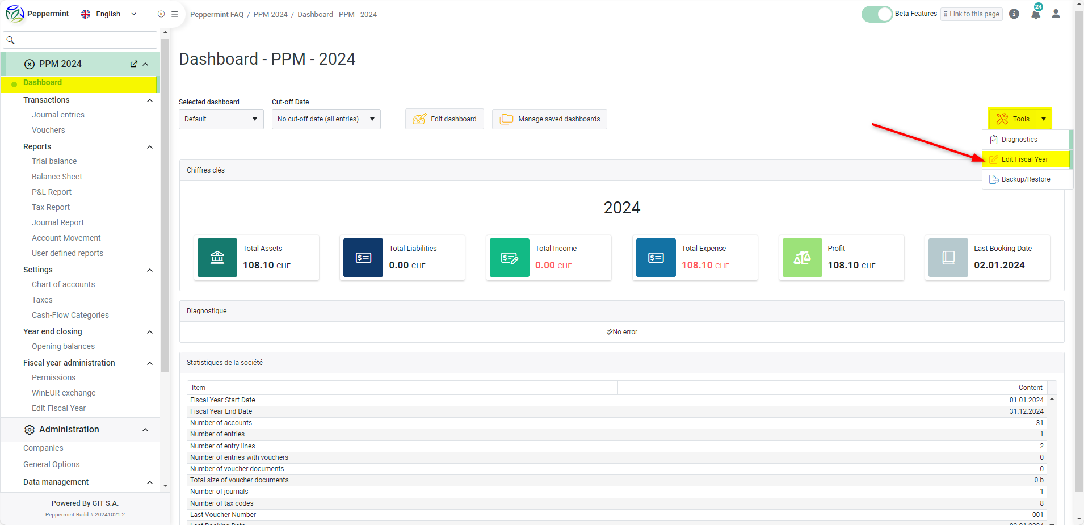
Task: Collapse the PPM 2024 section chevron
Action: (x=145, y=64)
